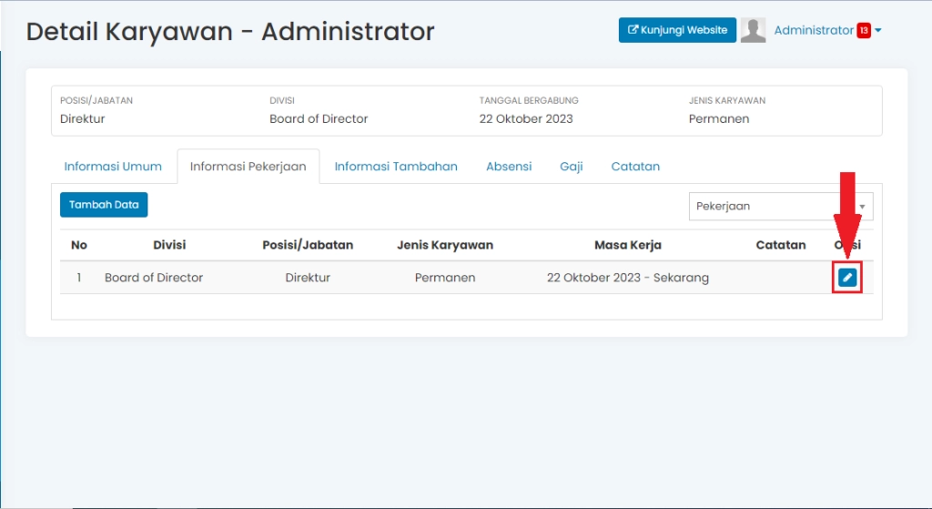Image resolution: width=932 pixels, height=509 pixels.
Task: Select the Informasi Pekerjaan tab
Action: coord(248,167)
